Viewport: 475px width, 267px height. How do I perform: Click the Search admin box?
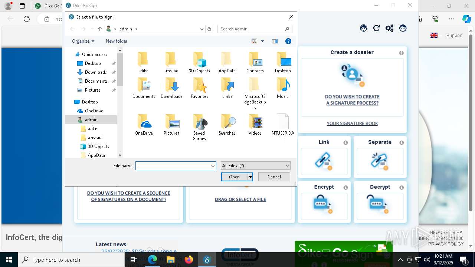(255, 29)
